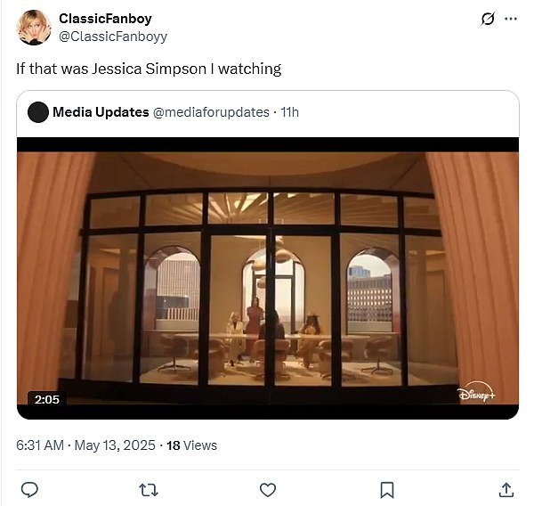Image resolution: width=534 pixels, height=506 pixels.
Task: Visit the ClassicFanboy display name link
Action: coord(105,19)
